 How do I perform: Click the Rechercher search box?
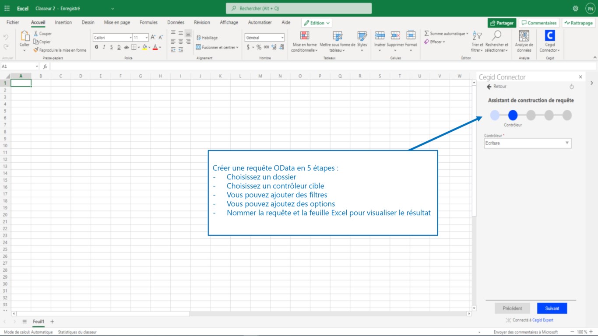pos(299,8)
